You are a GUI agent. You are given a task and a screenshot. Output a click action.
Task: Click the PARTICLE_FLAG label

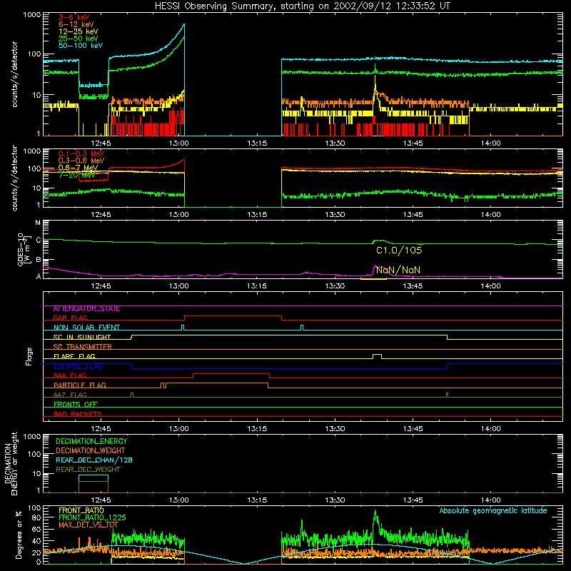point(80,385)
